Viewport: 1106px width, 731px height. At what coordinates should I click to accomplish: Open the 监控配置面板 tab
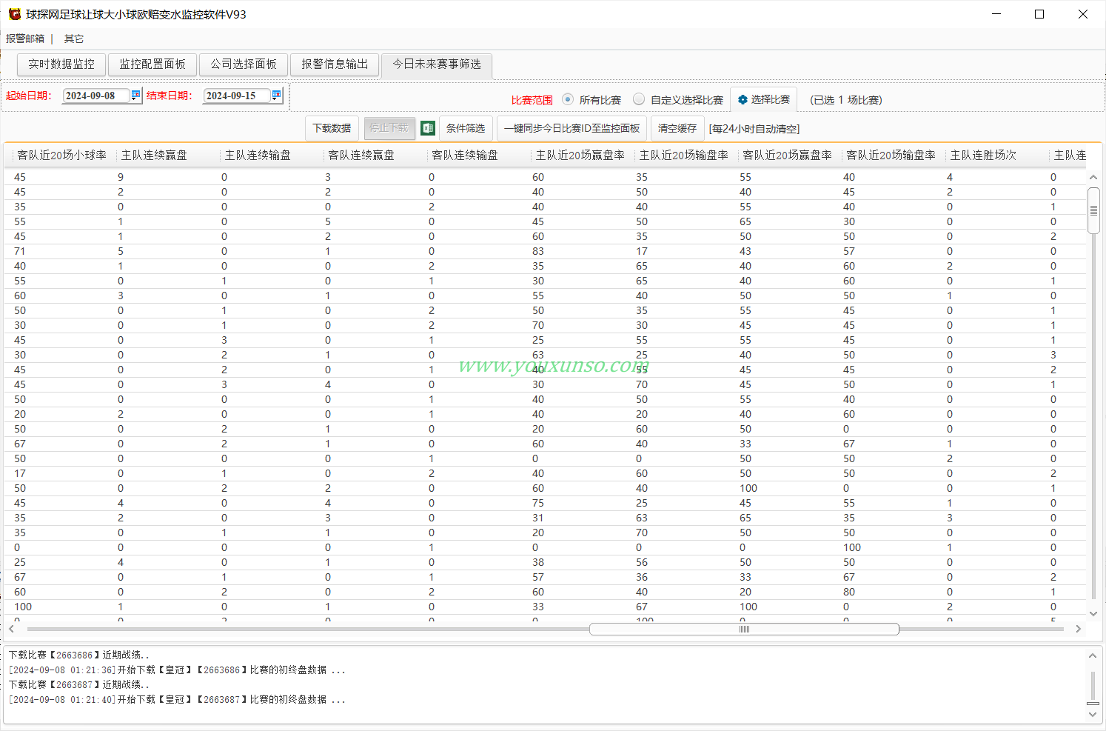point(153,64)
